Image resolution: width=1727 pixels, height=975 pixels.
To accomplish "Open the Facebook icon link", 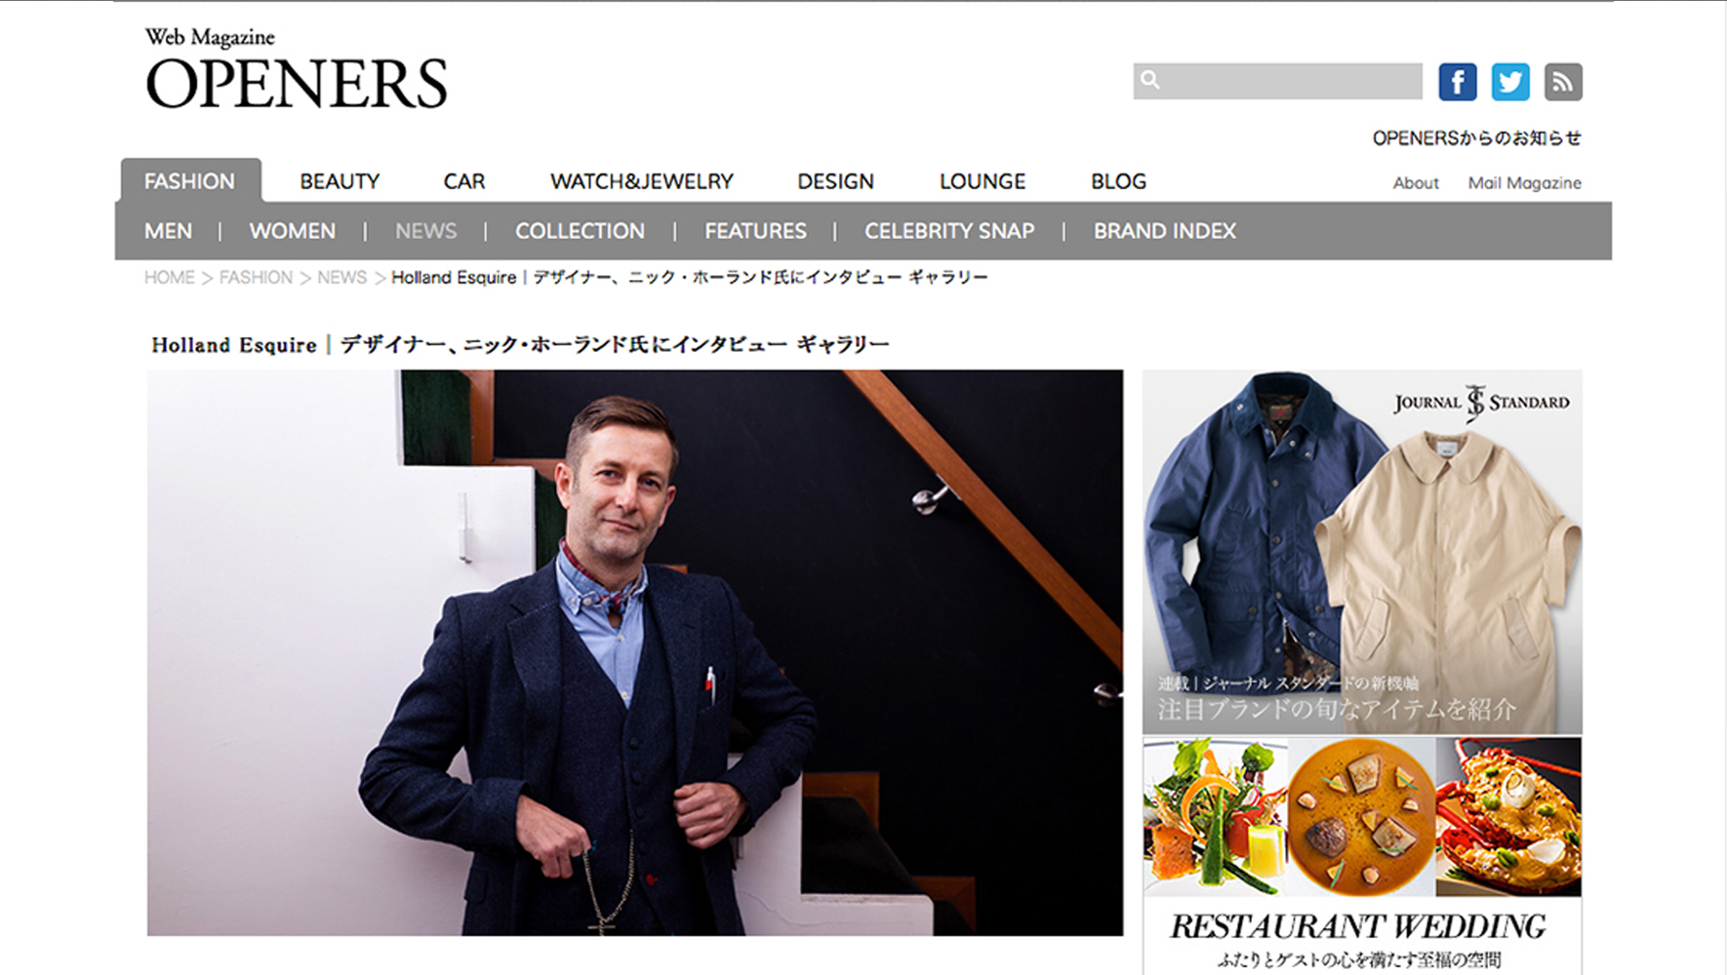I will click(1457, 82).
